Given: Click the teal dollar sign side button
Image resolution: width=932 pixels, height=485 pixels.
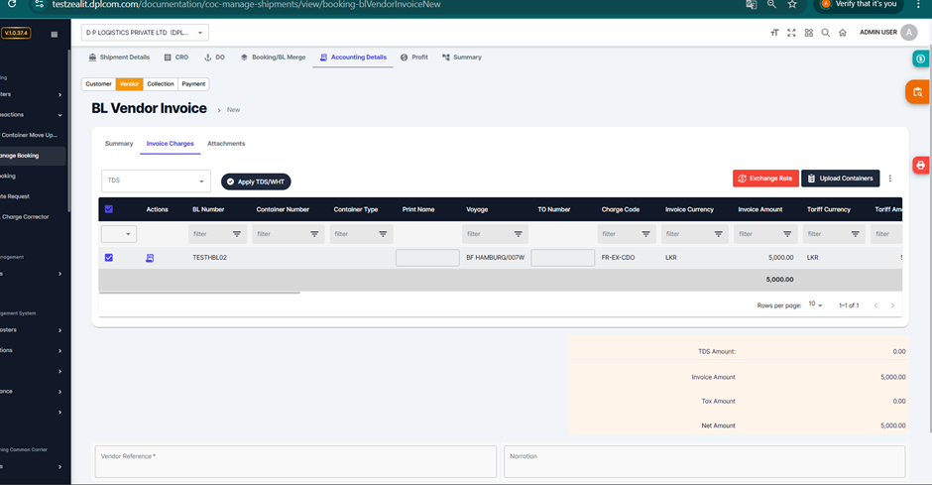Looking at the screenshot, I should tap(921, 60).
